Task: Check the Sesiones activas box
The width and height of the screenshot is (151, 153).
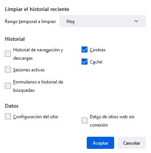Action: [8, 70]
